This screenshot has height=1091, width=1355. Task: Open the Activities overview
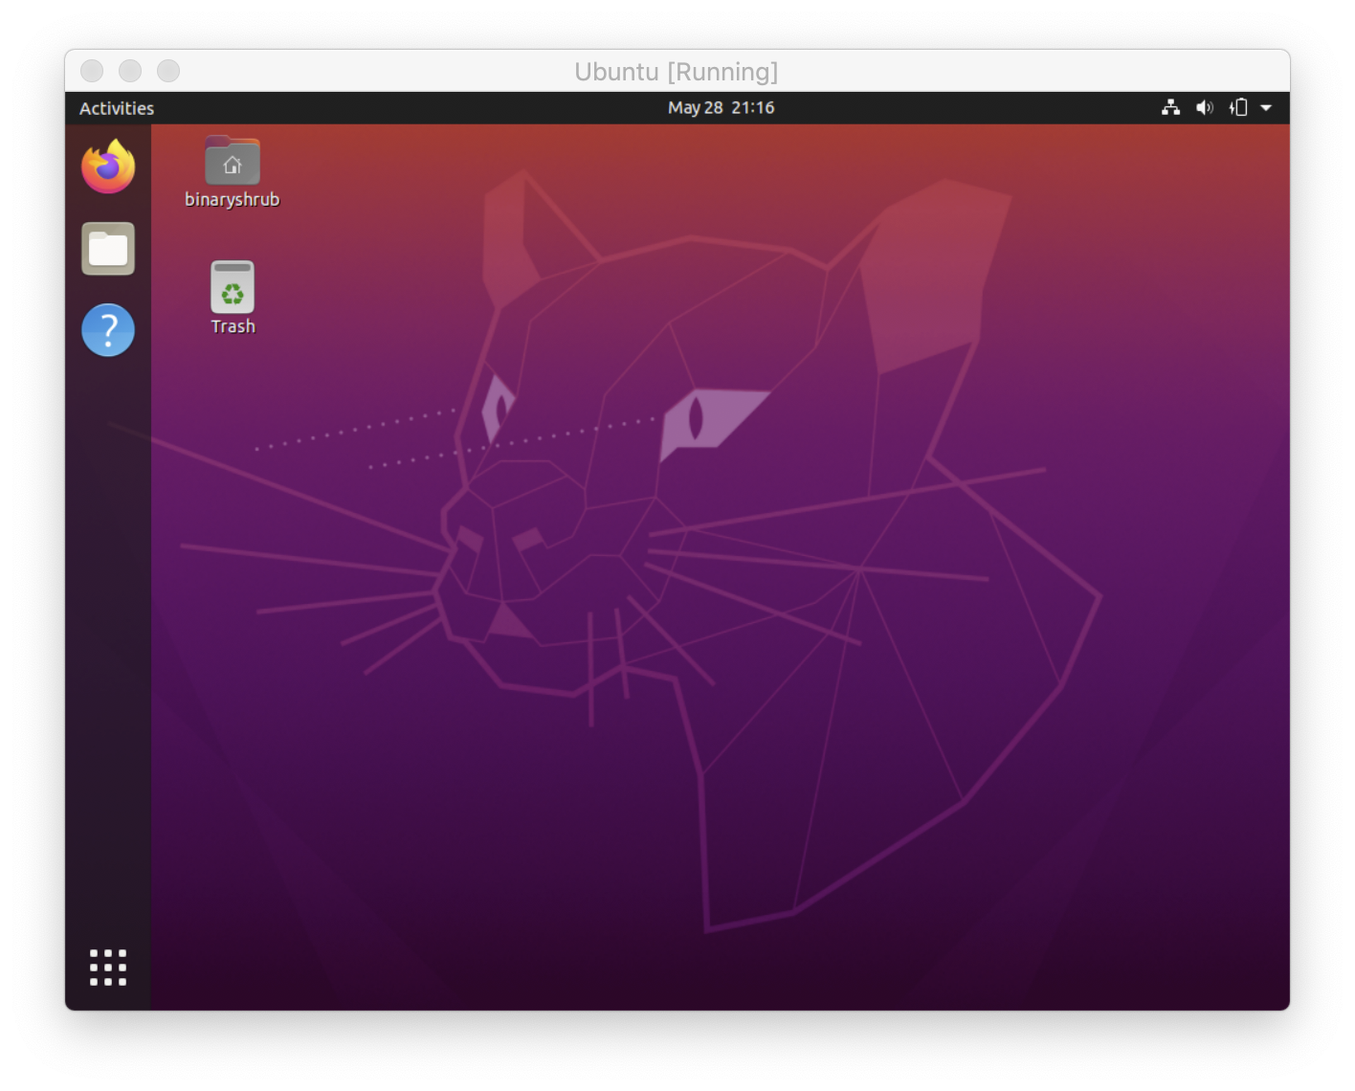[x=117, y=108]
